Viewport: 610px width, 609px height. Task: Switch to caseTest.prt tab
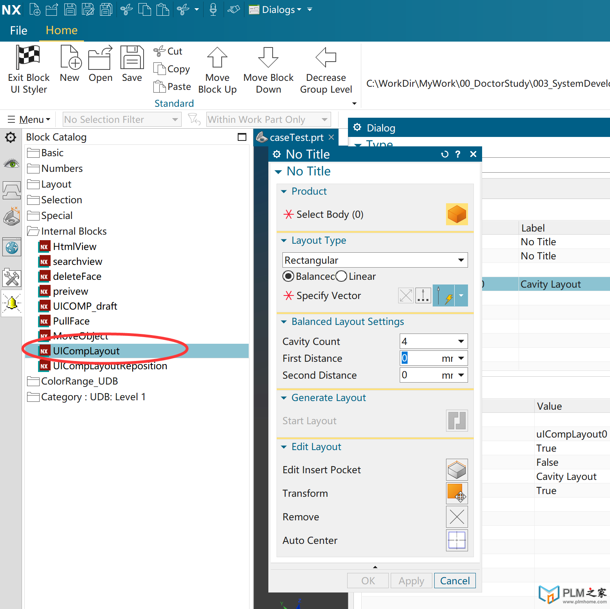(296, 137)
